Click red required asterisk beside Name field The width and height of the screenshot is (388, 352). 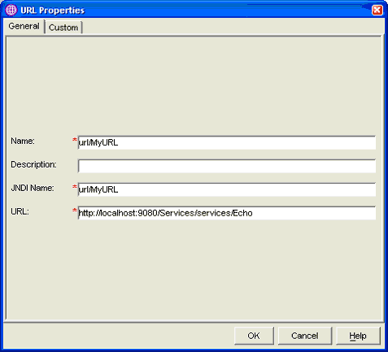click(75, 140)
